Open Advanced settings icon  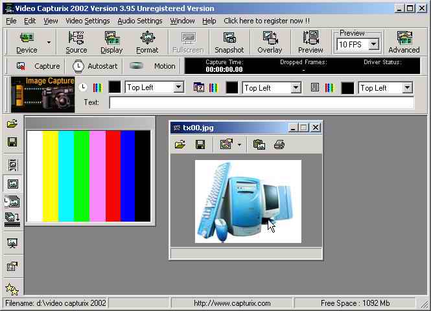click(404, 42)
